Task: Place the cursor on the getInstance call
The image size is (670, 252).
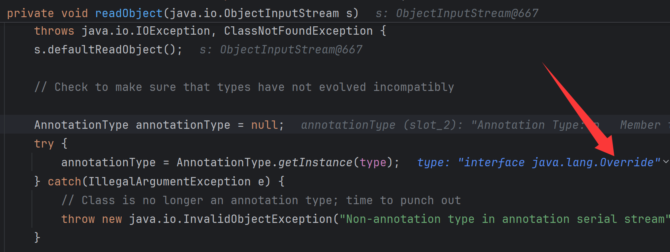Action: (x=315, y=163)
